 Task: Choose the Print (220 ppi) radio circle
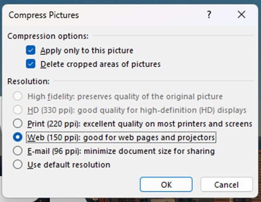18,123
